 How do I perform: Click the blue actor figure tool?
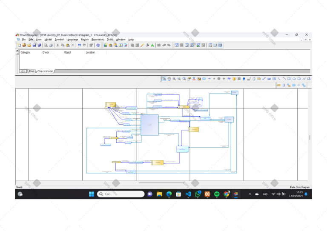244,79
